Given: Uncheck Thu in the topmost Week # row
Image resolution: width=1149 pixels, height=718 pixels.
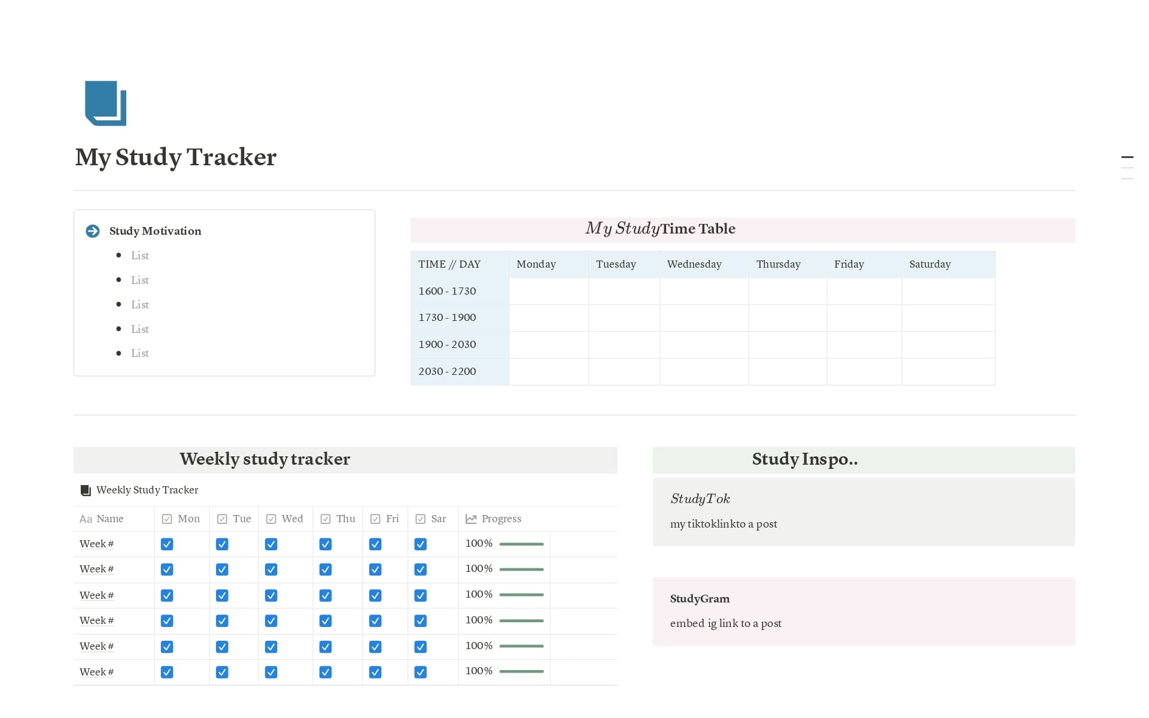Looking at the screenshot, I should pos(326,544).
